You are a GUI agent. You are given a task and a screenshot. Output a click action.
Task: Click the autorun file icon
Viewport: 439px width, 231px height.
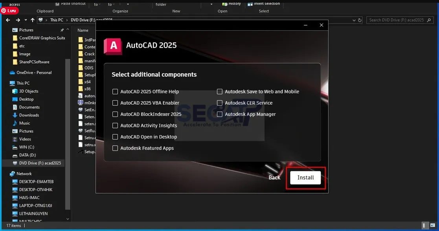80,96
